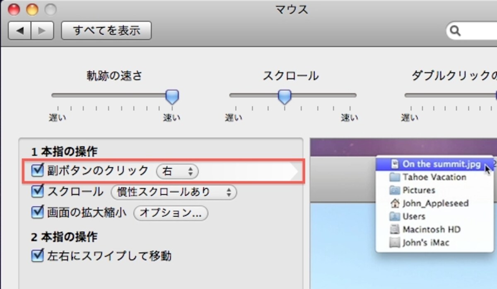Click the 2 本指の操作 heading
497x289 pixels.
click(64, 237)
